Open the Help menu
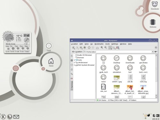Image resolution: width=160 pixels, height=120 pixels. point(130,44)
